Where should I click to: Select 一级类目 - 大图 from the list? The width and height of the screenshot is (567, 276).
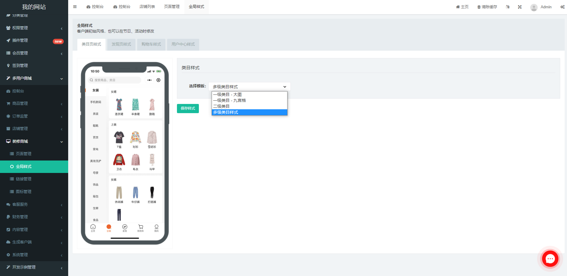pos(227,94)
